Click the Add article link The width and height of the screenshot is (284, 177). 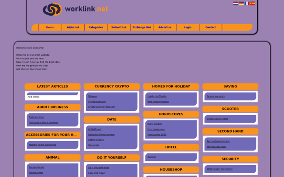point(34,97)
